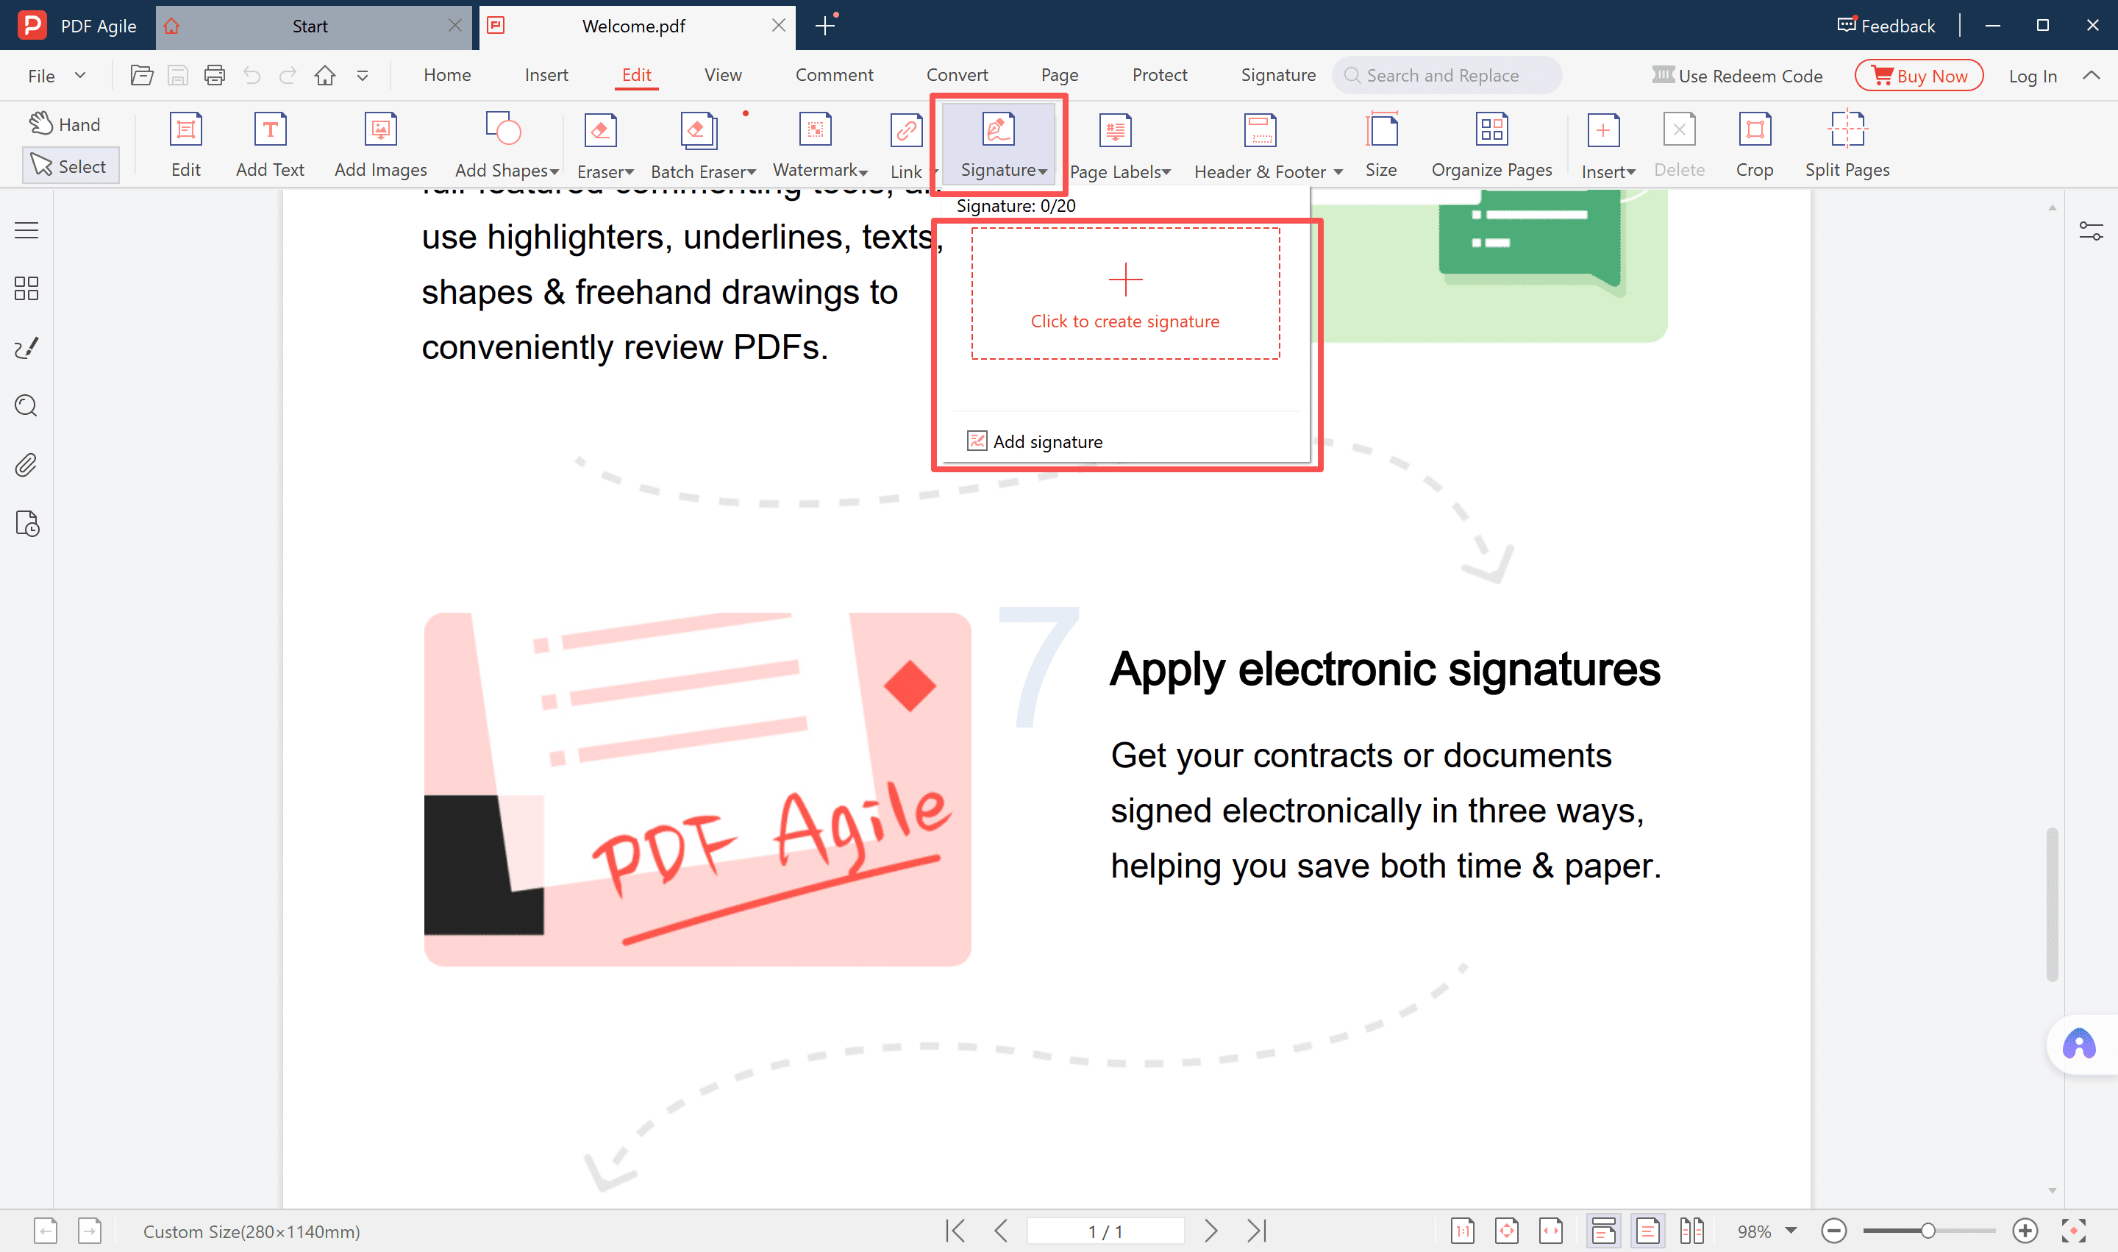
Task: Go to the last page
Action: (1257, 1231)
